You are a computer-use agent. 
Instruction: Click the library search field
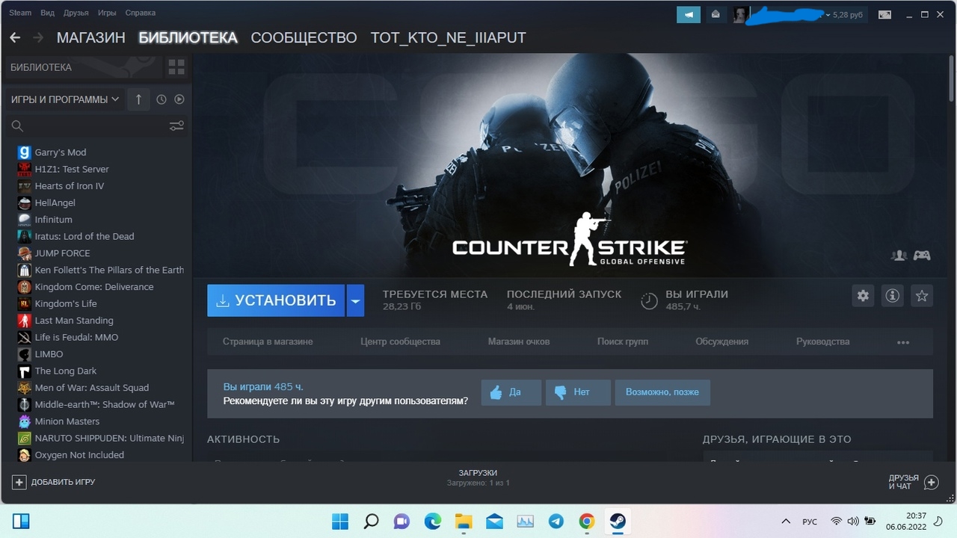(86, 126)
